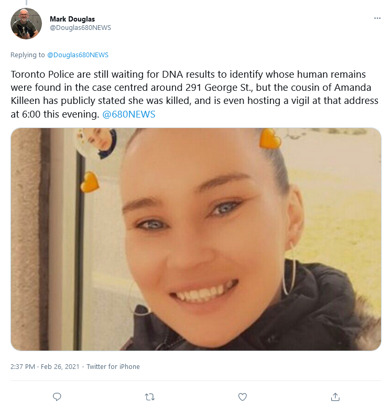Open Mark Douglas's profile picture
392x412 pixels.
(26, 24)
